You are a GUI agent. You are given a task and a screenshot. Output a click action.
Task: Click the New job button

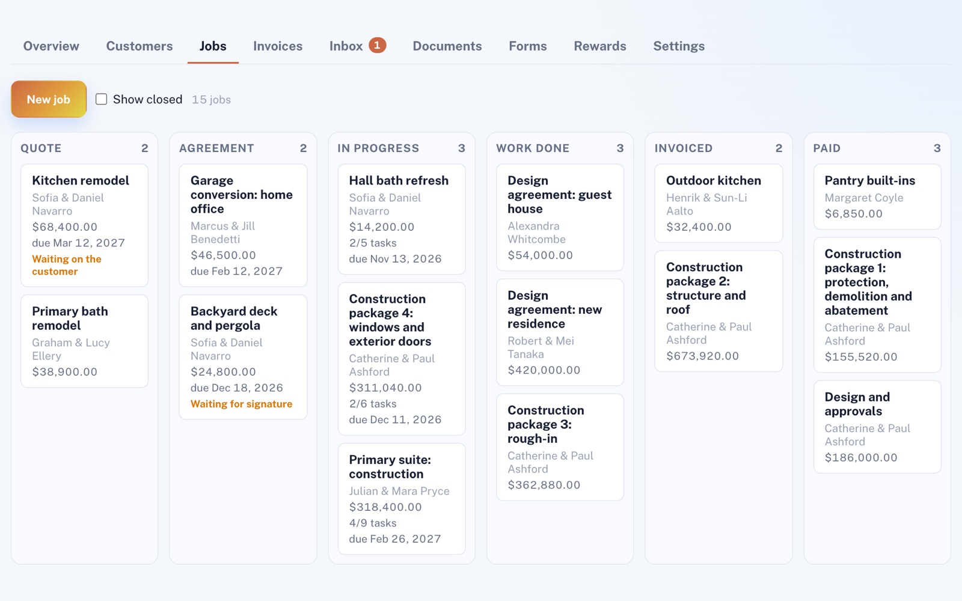click(x=49, y=99)
